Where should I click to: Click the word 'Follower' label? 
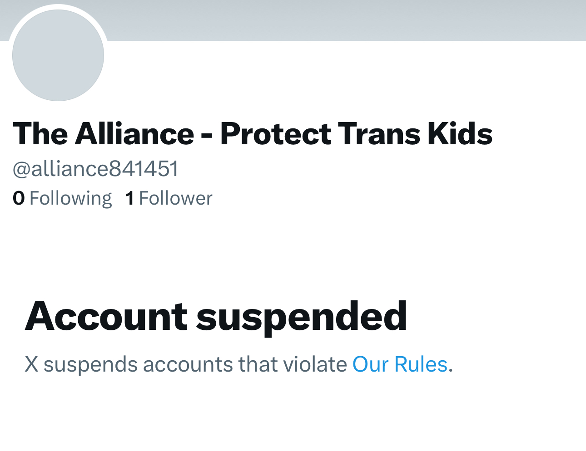(175, 198)
